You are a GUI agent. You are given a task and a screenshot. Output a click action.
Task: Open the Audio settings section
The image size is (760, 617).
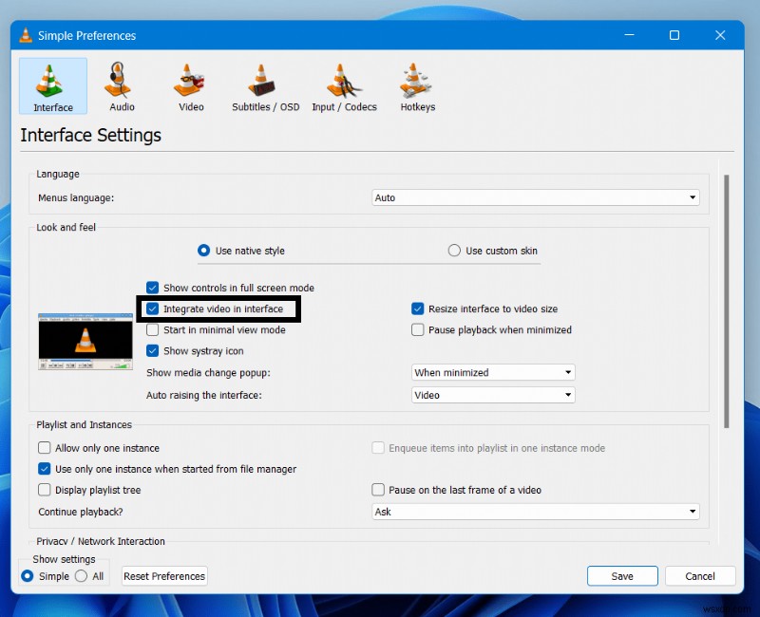tap(121, 85)
